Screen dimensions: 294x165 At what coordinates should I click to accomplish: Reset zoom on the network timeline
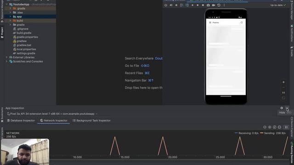(x=275, y=127)
